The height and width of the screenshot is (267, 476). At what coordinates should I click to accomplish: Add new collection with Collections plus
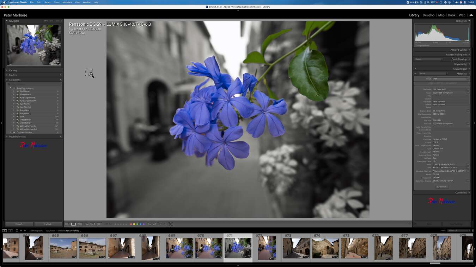61,80
